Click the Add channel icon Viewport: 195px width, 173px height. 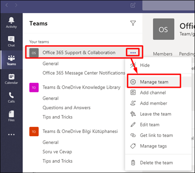point(133,92)
